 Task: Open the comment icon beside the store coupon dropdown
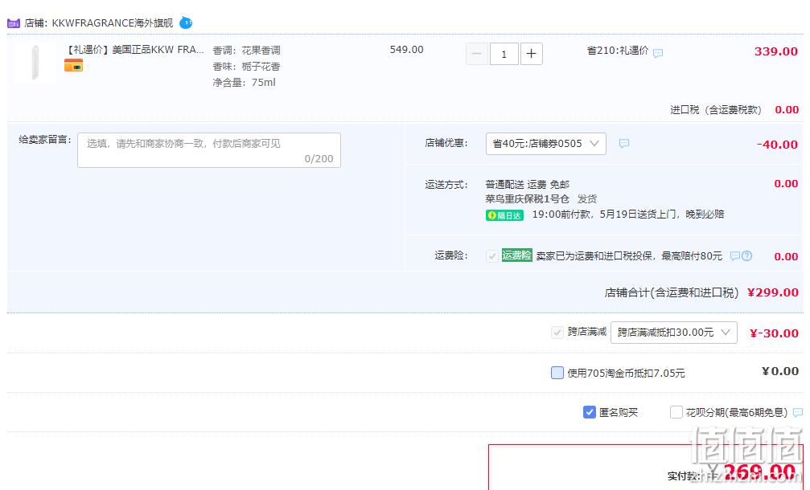tap(624, 144)
